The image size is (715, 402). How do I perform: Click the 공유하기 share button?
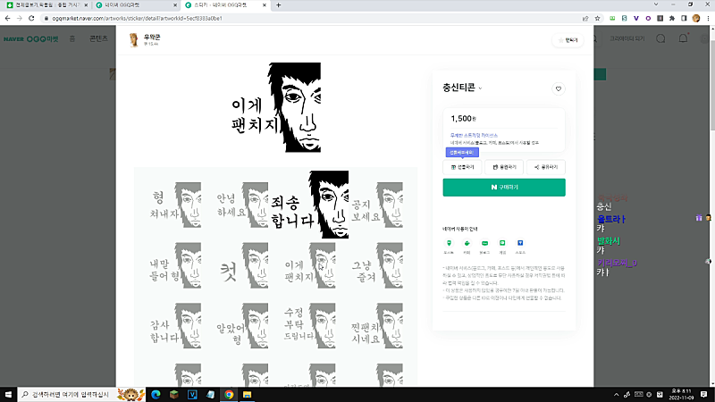546,167
